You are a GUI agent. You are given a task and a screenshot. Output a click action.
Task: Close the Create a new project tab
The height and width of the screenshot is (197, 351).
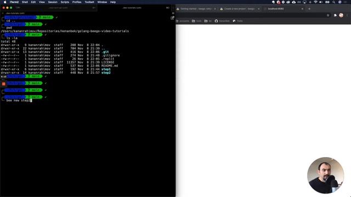pyautogui.click(x=258, y=9)
